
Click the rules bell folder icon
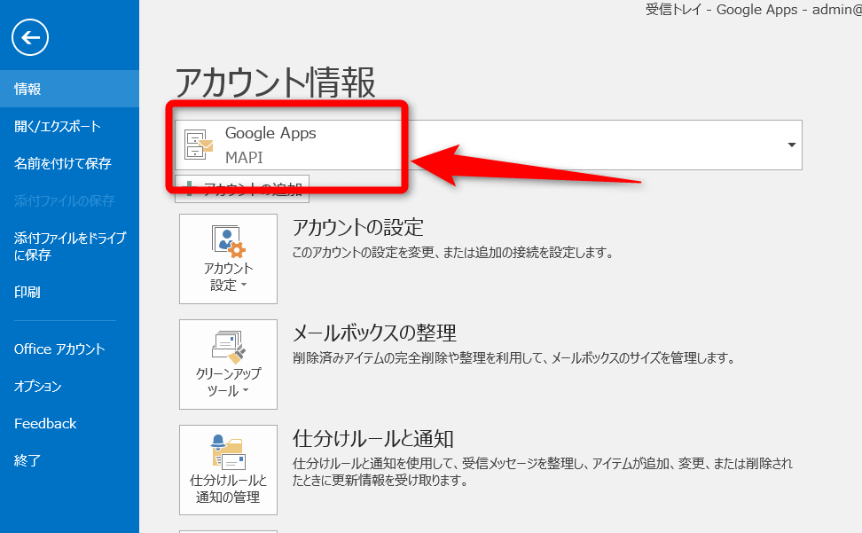pyautogui.click(x=228, y=452)
